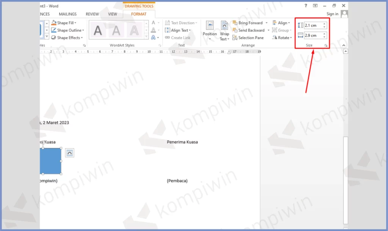Expand the Shape Fill dropdown
The height and width of the screenshot is (231, 388).
click(x=75, y=23)
